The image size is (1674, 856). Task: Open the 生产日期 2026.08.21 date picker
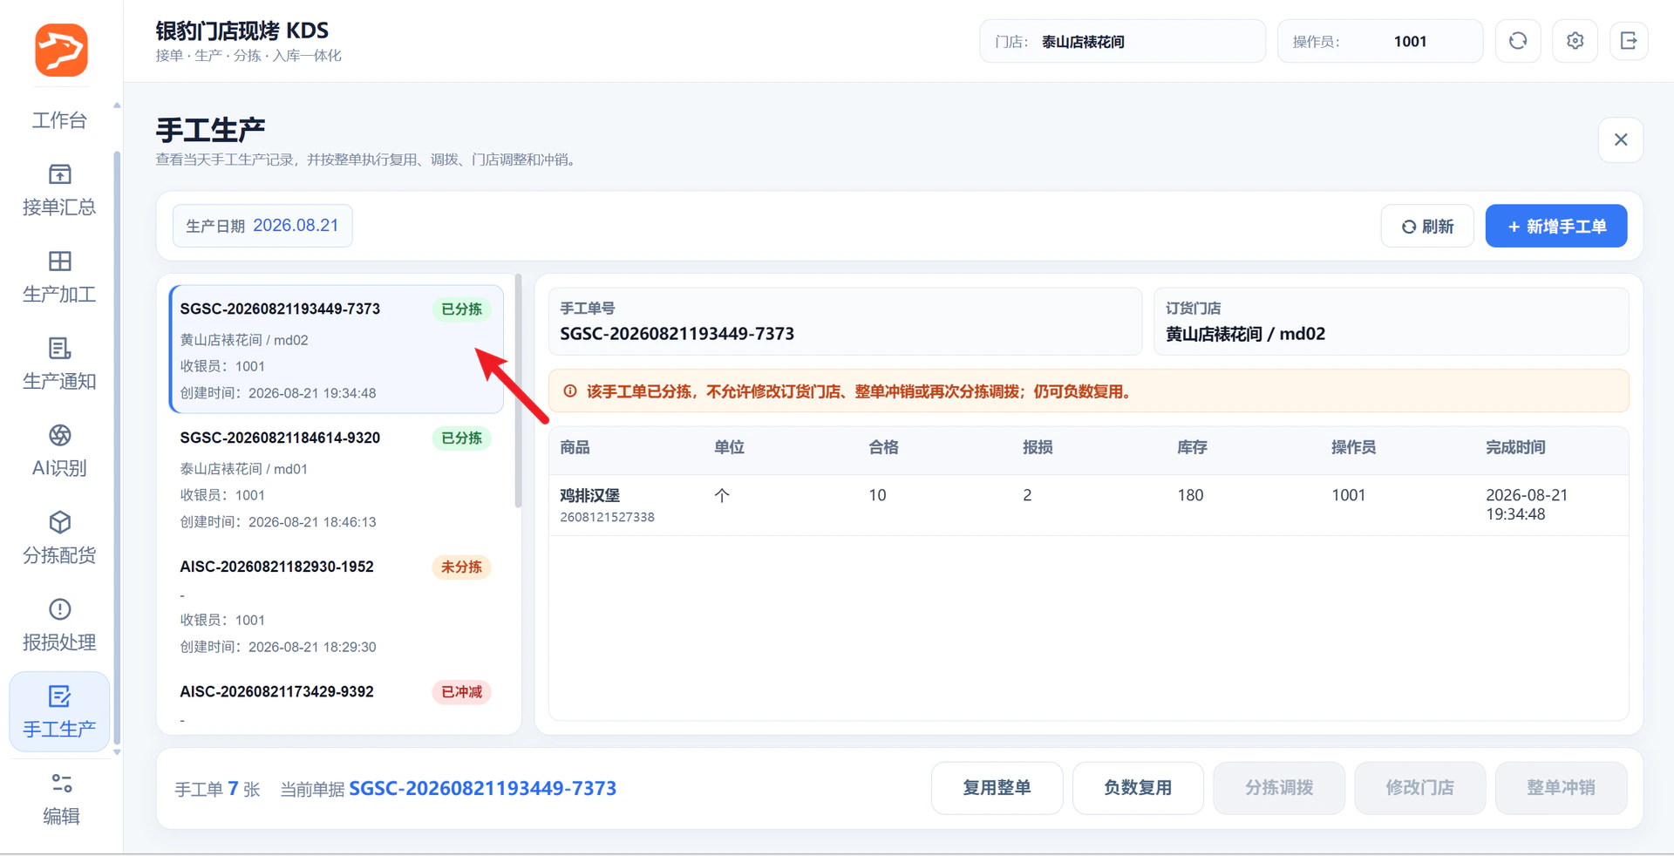pyautogui.click(x=262, y=226)
